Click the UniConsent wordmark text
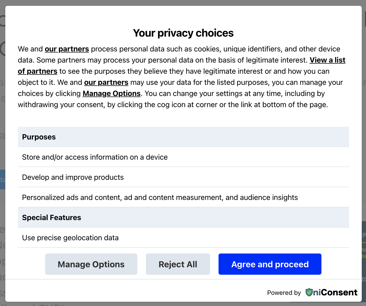Screen dimensions: 366x306 click(x=335, y=292)
